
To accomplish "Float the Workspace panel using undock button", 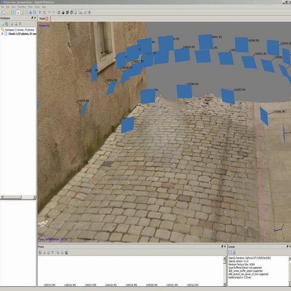I will [x=31, y=18].
